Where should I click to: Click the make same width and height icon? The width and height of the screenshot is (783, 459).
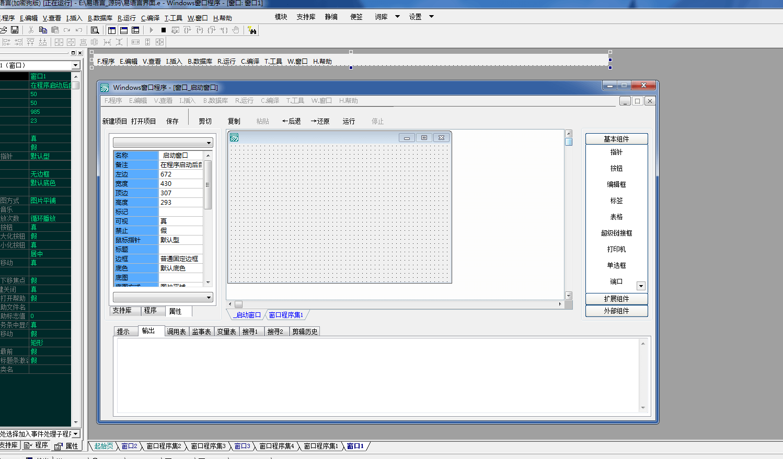(x=160, y=42)
